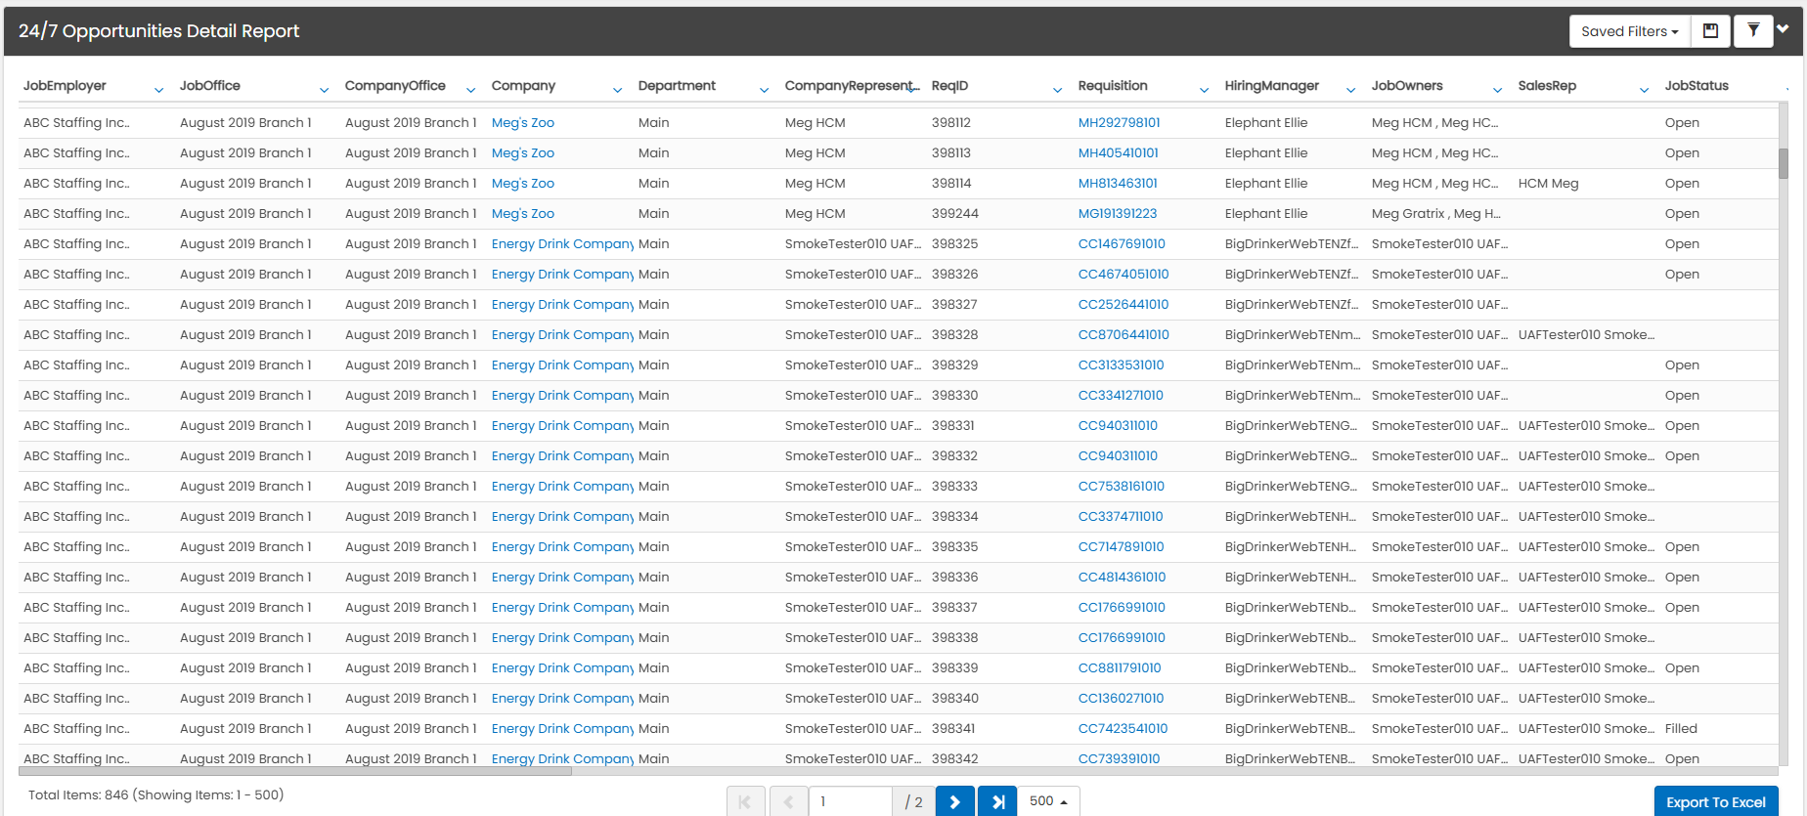Click the Filled status in row 398341
The height and width of the screenshot is (816, 1807).
(1682, 729)
